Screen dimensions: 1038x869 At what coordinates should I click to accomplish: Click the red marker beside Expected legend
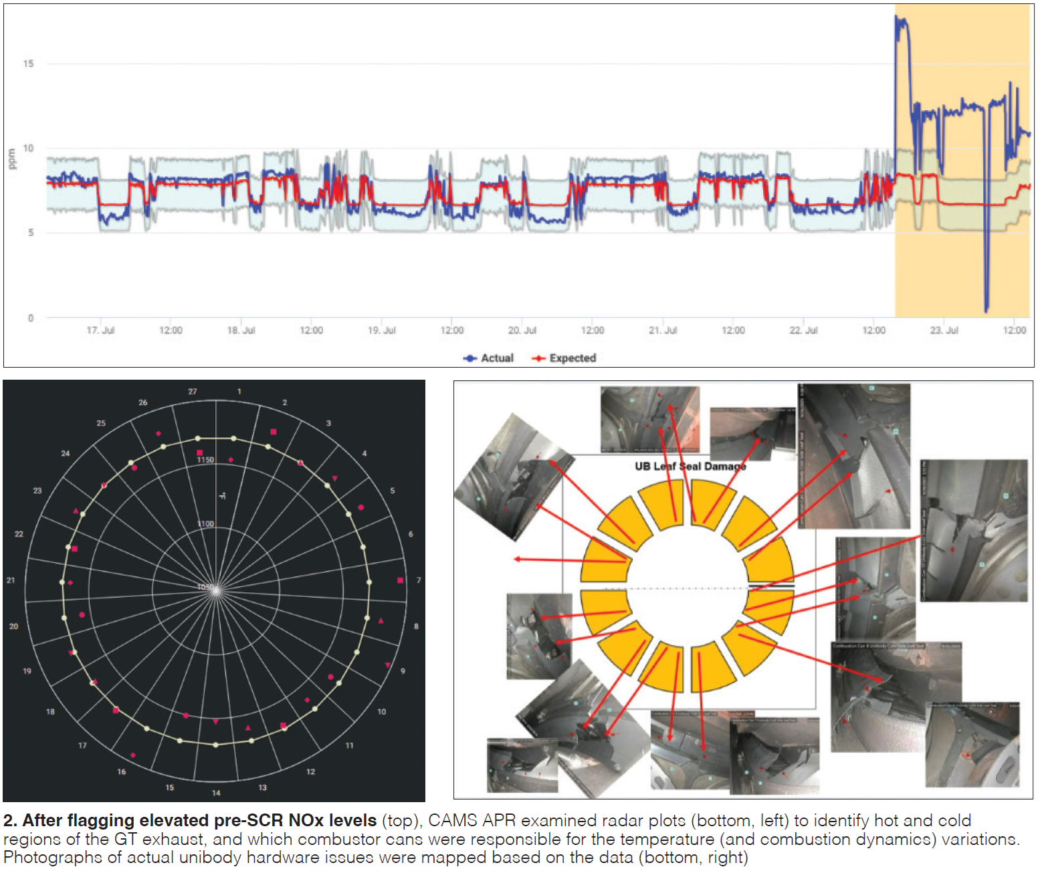tap(538, 358)
